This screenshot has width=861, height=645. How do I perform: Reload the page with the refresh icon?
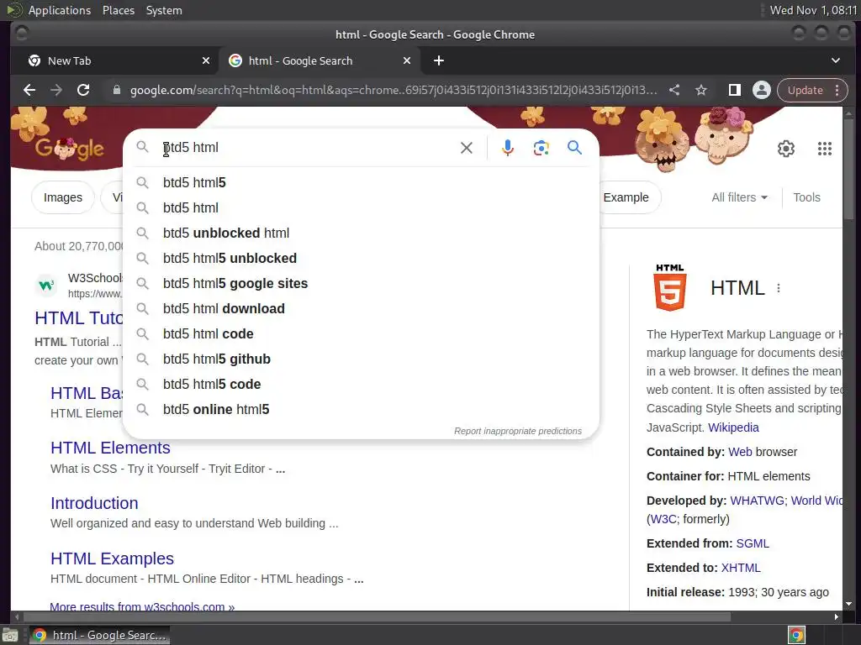[83, 90]
